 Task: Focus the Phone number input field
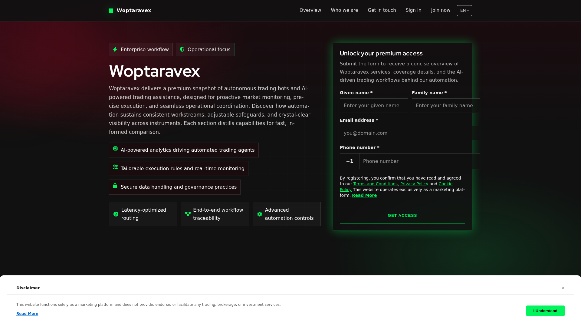tap(420, 161)
